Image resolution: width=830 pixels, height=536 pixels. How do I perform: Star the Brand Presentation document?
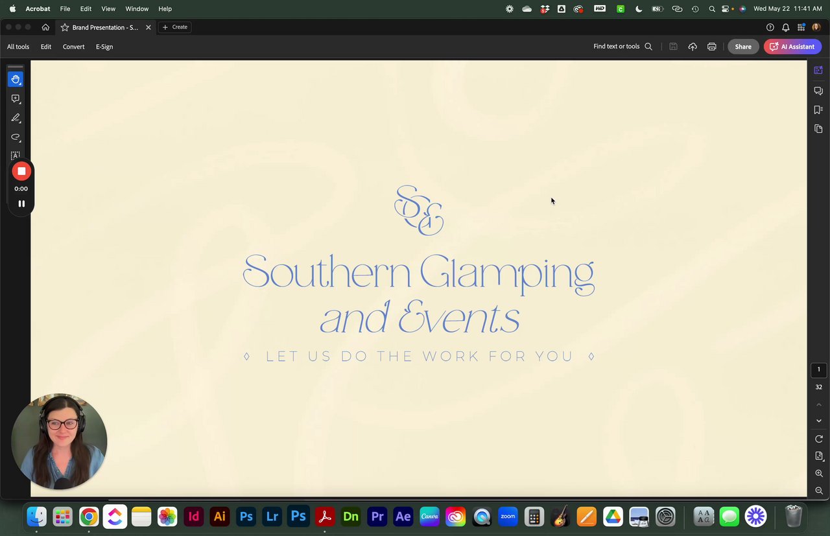click(65, 27)
